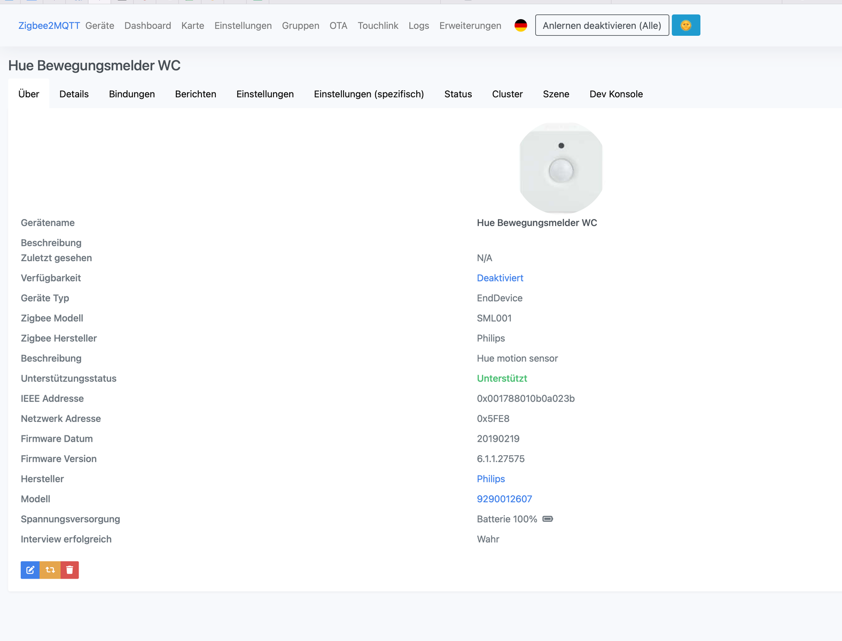Open the German flag language selector

pos(520,26)
